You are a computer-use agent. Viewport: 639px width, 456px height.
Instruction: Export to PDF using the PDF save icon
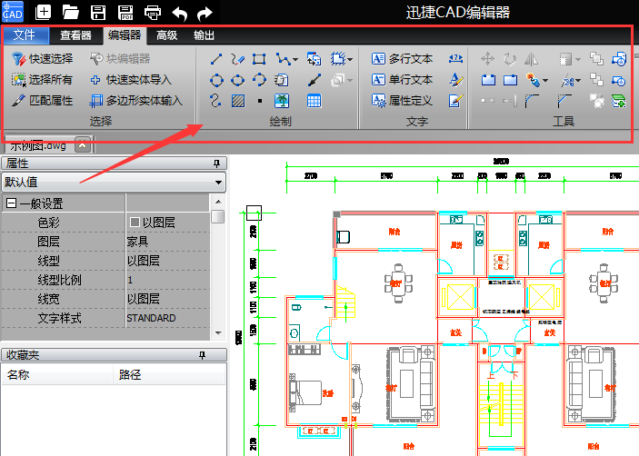(x=125, y=12)
